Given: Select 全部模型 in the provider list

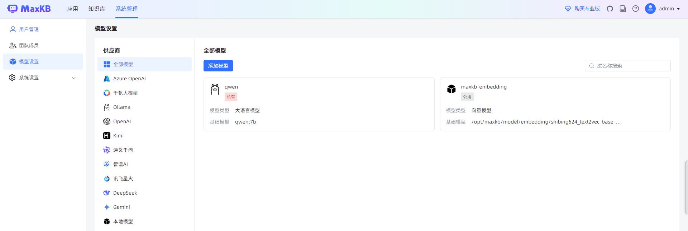Looking at the screenshot, I should click(x=123, y=64).
